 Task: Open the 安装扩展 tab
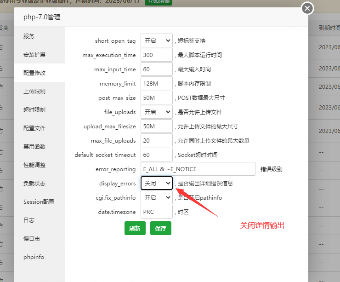(40, 54)
